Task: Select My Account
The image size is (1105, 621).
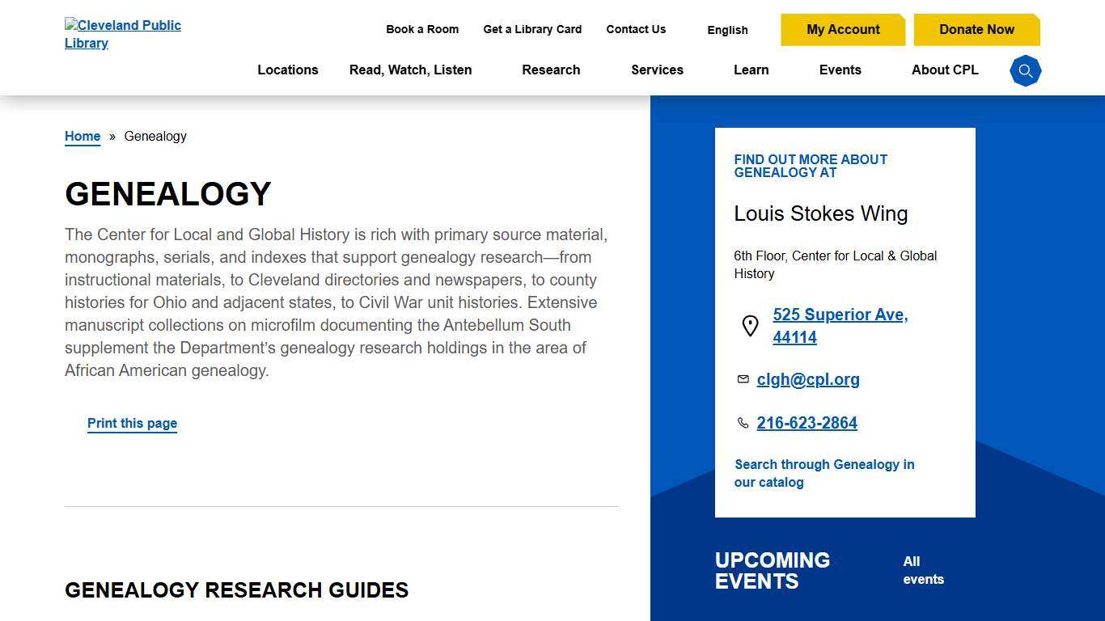Action: 843,29
